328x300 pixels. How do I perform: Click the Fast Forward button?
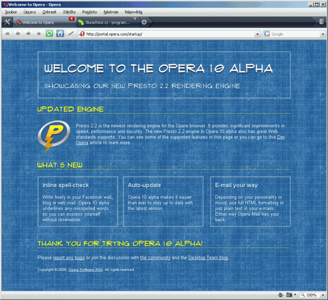click(39, 34)
